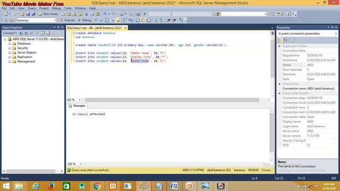This screenshot has width=340, height=191.
Task: Open the Project menu
Action: (44, 8)
